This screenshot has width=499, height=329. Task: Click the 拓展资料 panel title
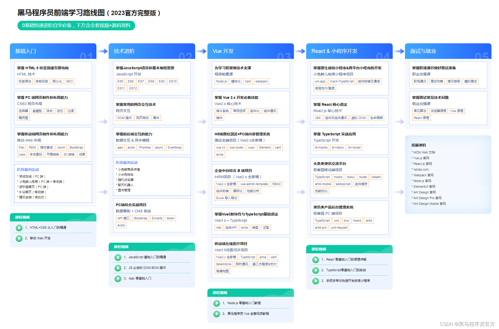point(419,145)
